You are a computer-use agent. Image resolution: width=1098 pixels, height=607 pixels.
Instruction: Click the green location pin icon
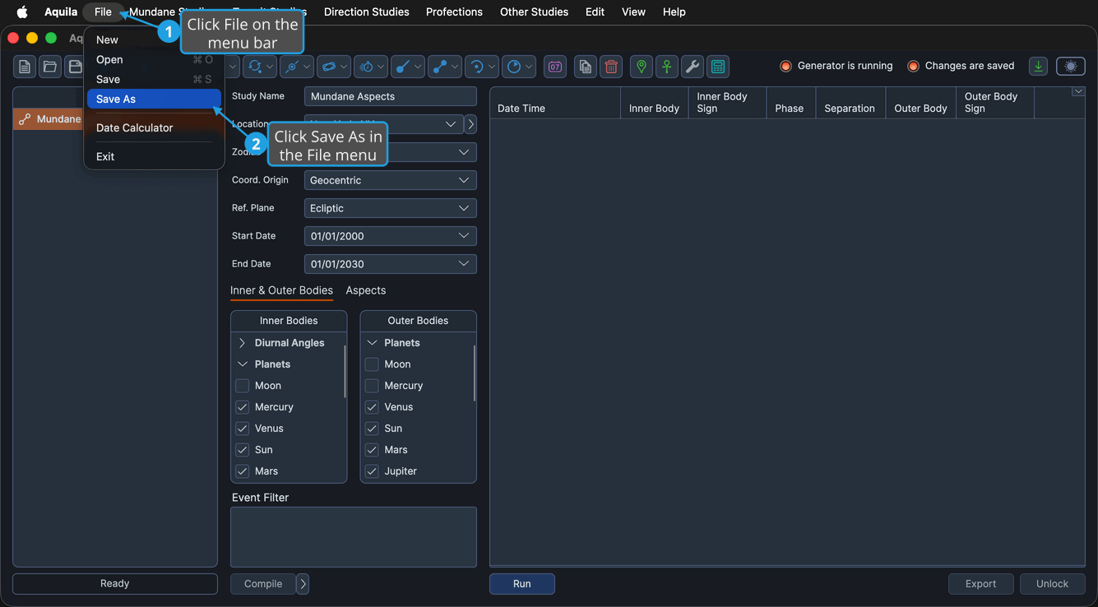(642, 67)
